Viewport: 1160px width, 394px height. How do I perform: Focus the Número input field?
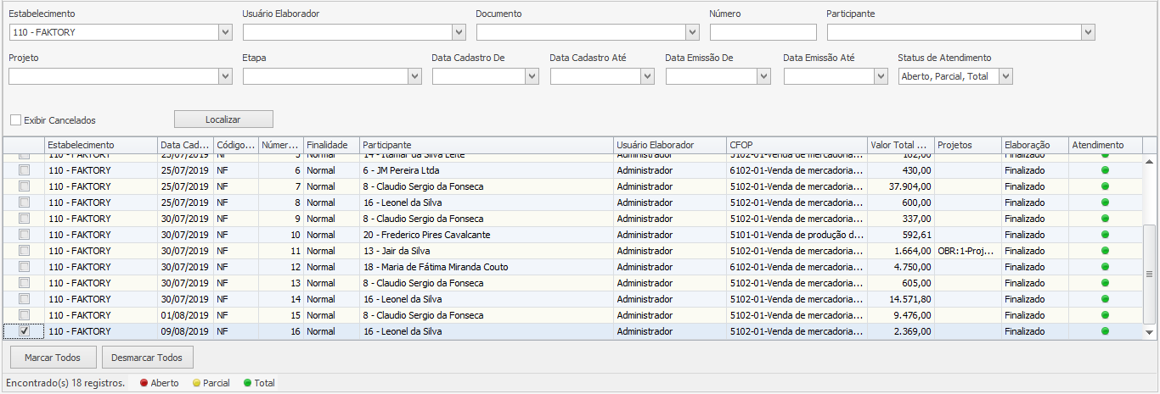click(x=763, y=32)
